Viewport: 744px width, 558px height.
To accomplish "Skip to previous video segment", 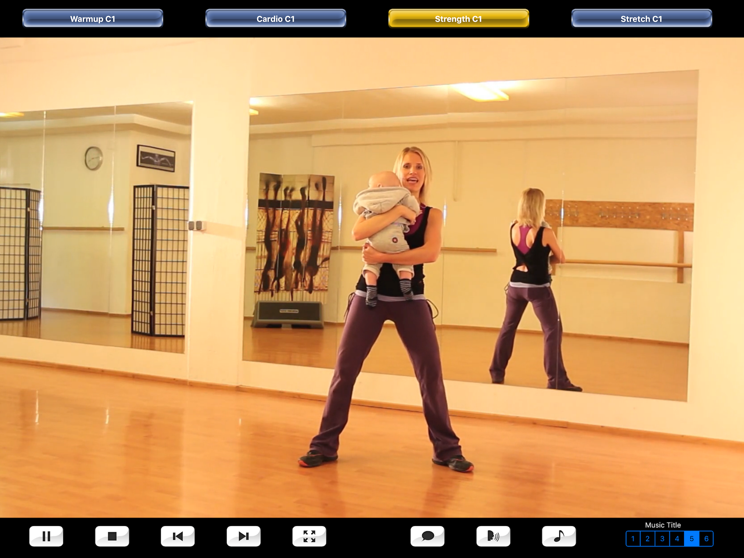I will 178,536.
